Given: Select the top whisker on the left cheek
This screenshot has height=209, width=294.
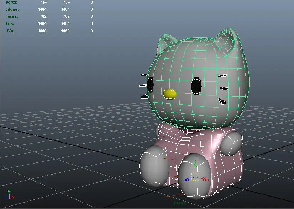Looking at the screenshot, I should tap(144, 75).
